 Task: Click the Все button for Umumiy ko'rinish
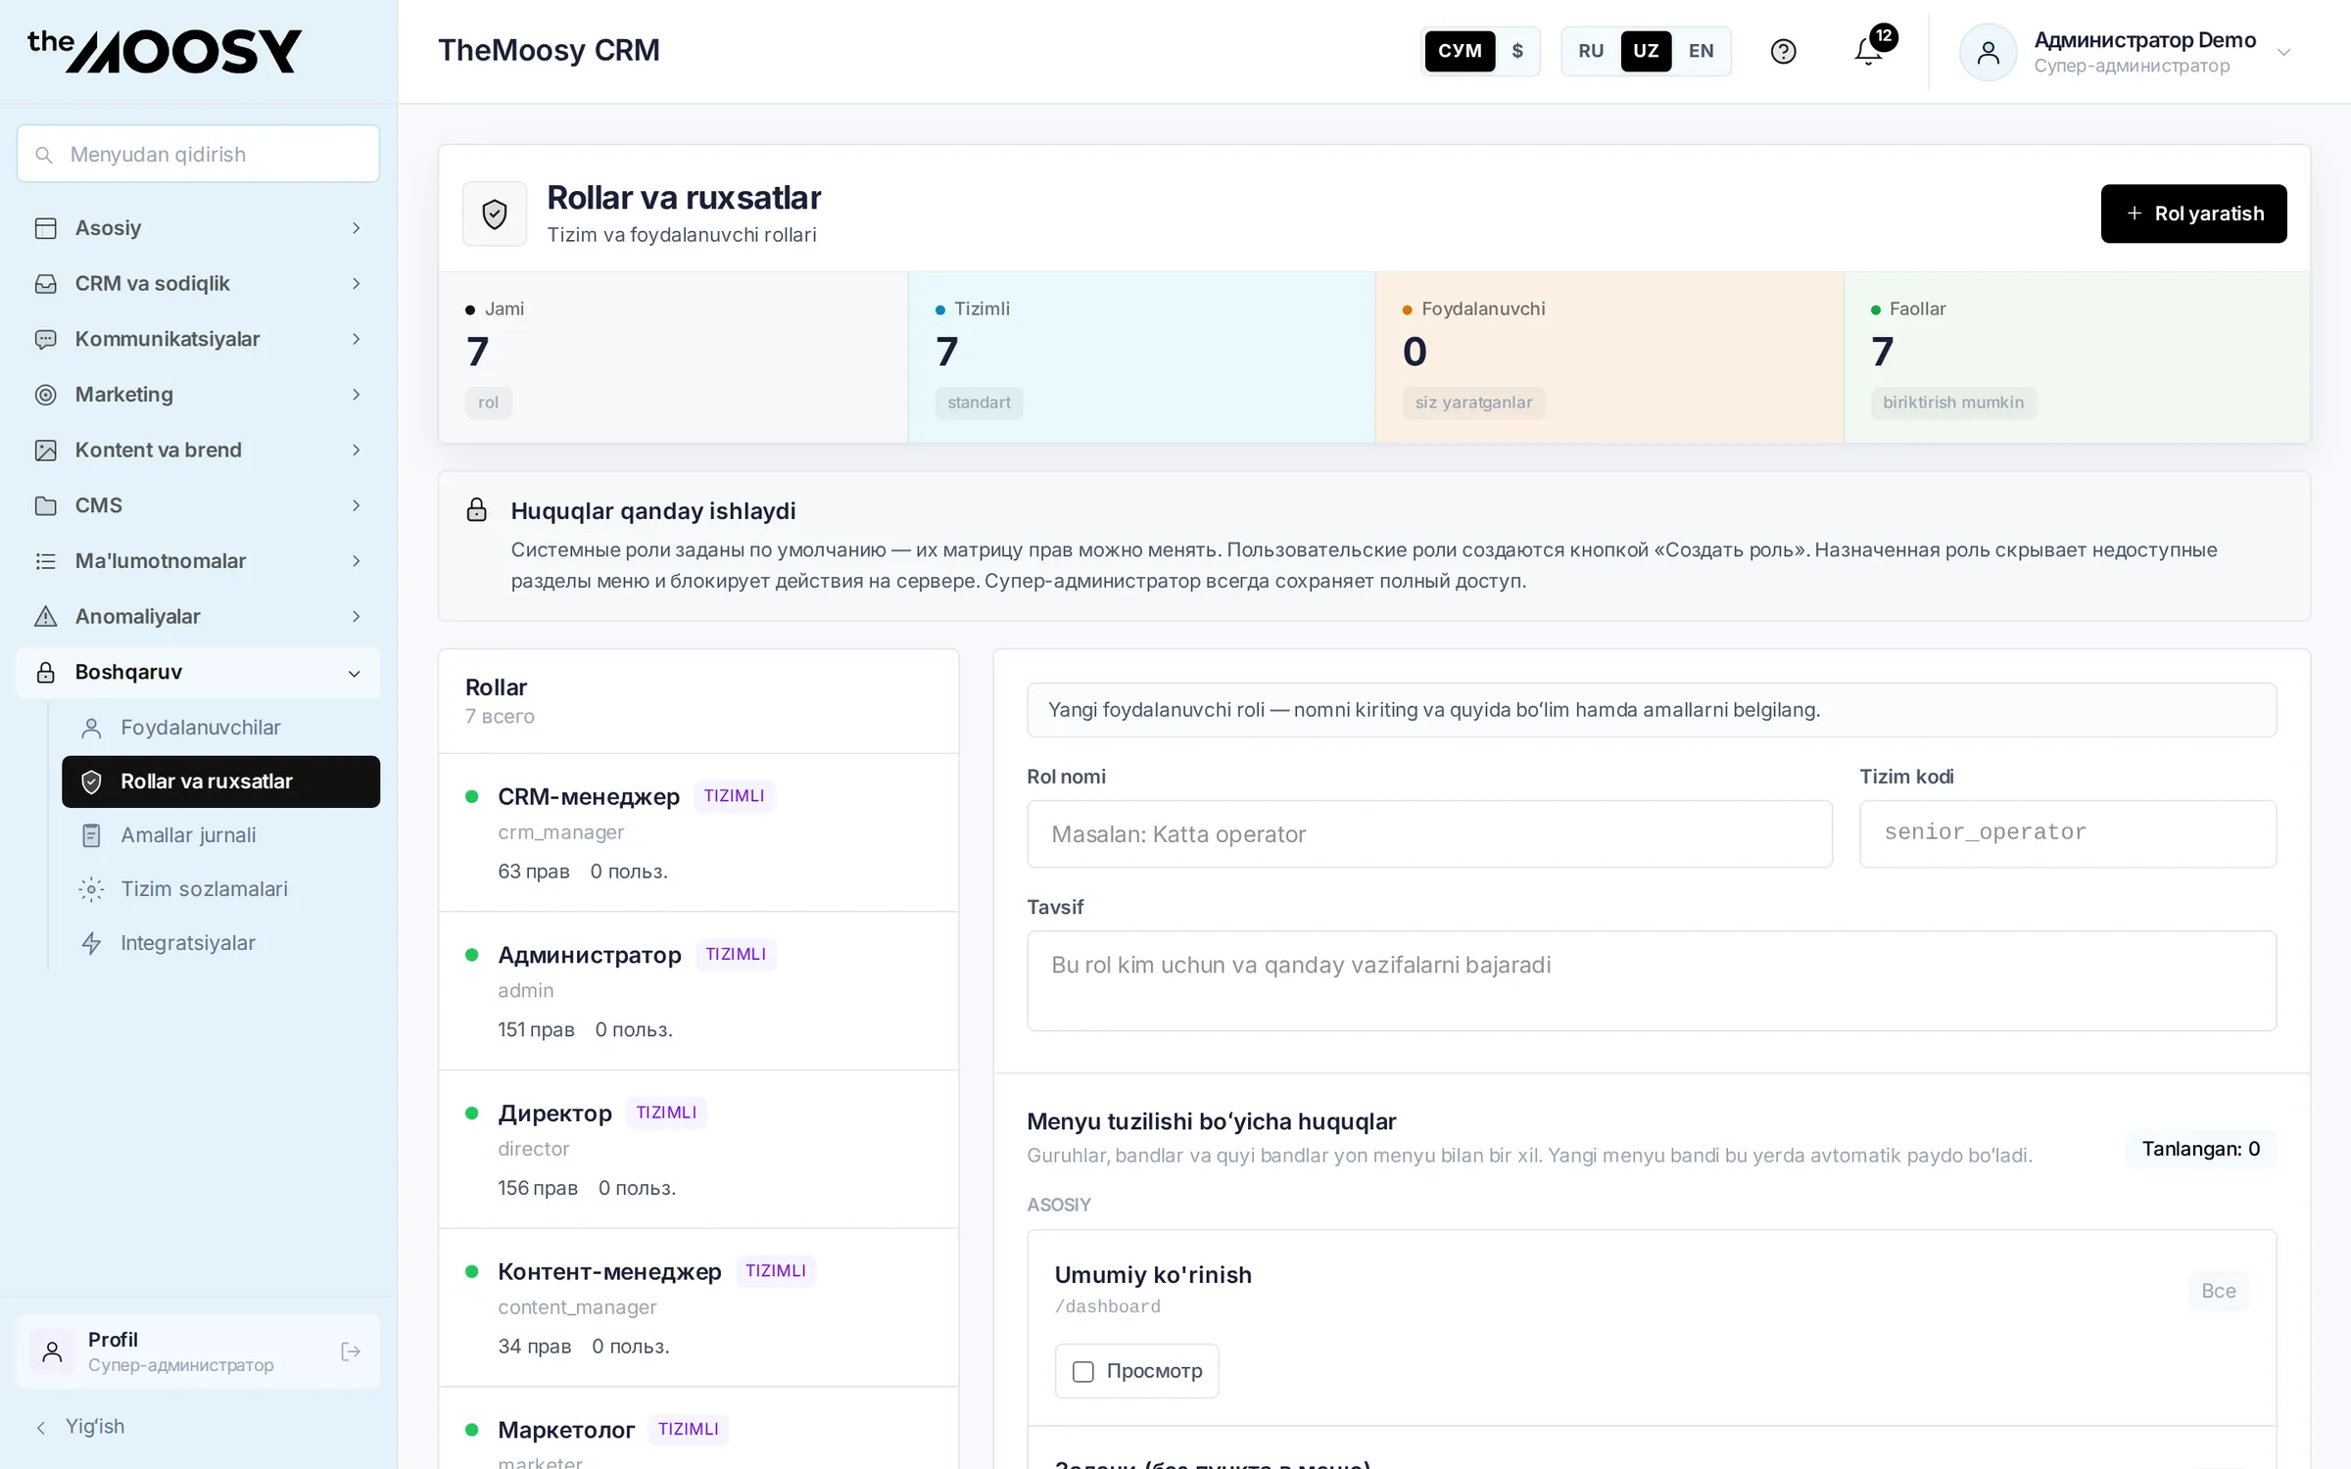tap(2219, 1291)
